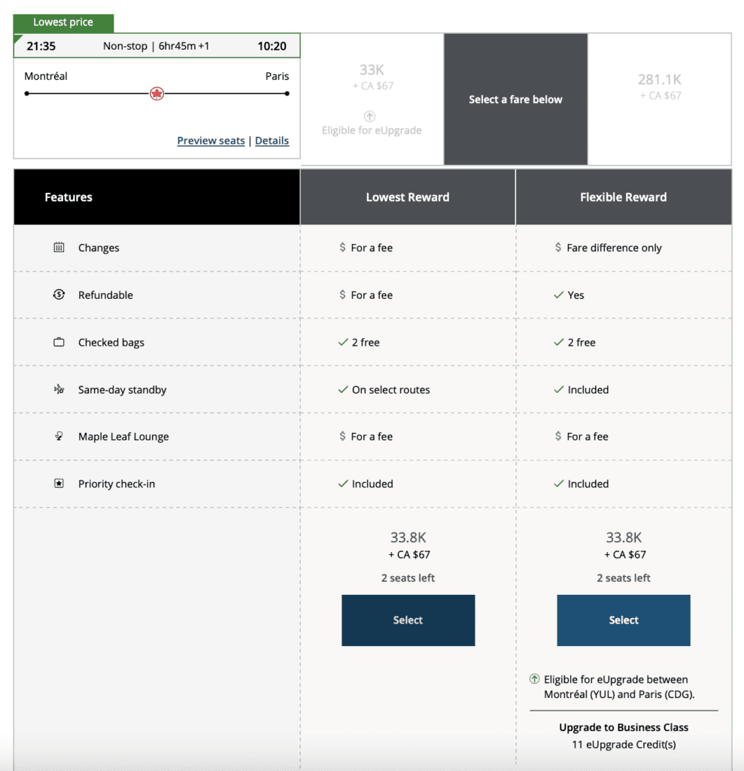
Task: Click the Air Canada maple leaf logo
Action: tap(156, 93)
